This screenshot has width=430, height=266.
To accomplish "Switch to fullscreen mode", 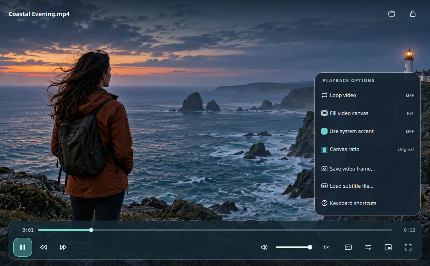I will [x=408, y=247].
